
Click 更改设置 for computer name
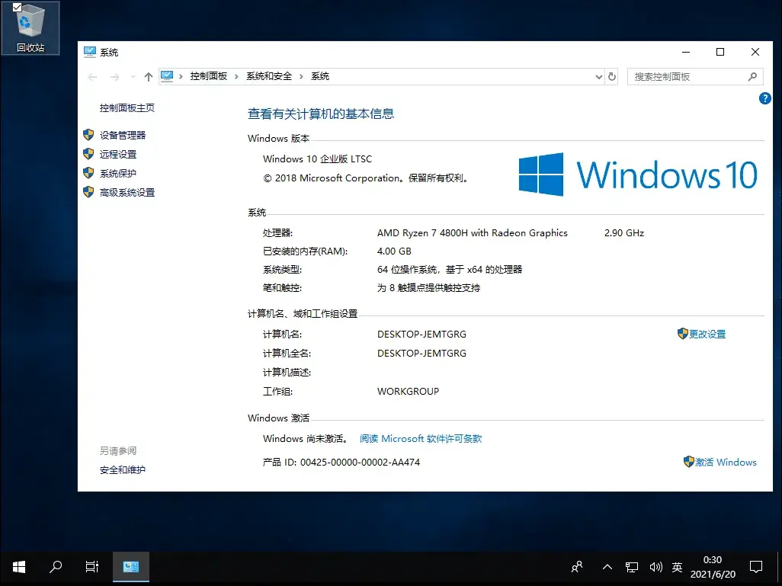(707, 334)
